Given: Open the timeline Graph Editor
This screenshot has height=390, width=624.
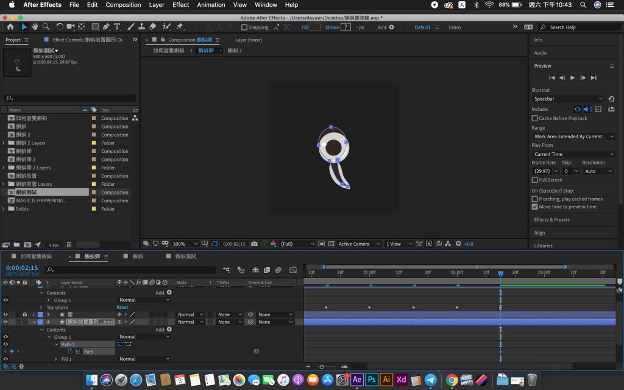Looking at the screenshot, I should click(x=292, y=269).
